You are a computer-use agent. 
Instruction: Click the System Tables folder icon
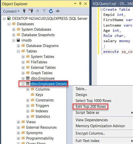28,56
